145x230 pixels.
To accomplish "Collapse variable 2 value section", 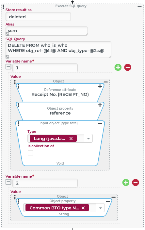I will click(8, 182).
